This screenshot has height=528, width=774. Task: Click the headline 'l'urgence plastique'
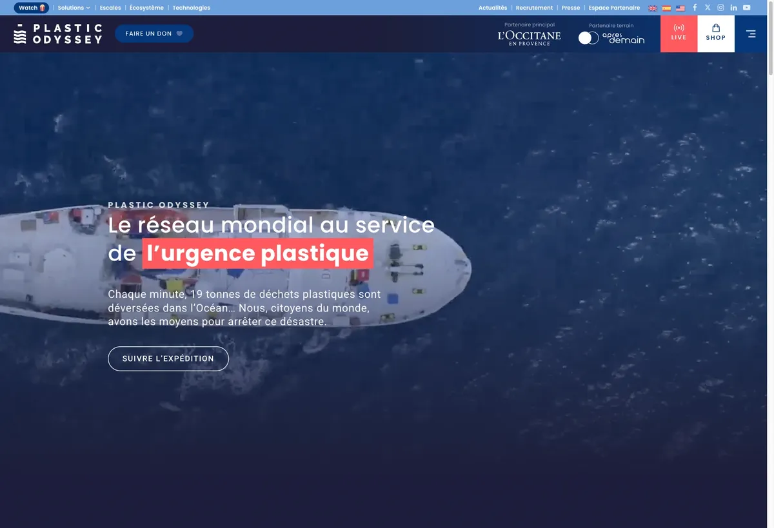point(258,253)
